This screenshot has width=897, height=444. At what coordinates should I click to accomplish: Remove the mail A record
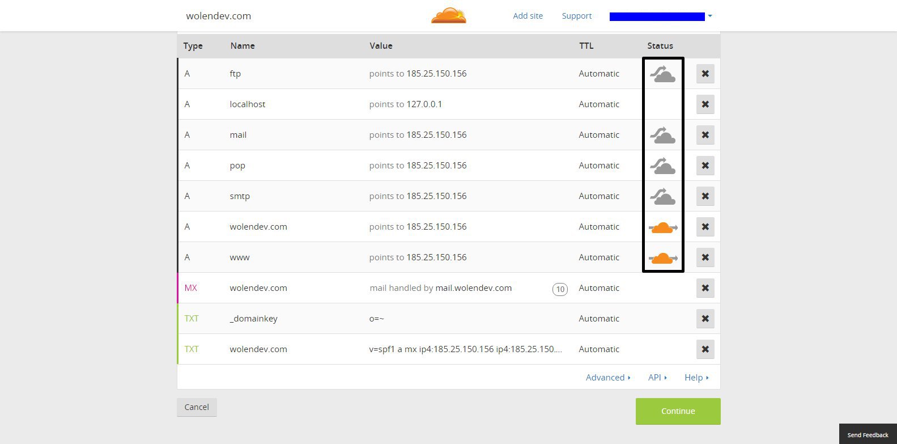(705, 135)
